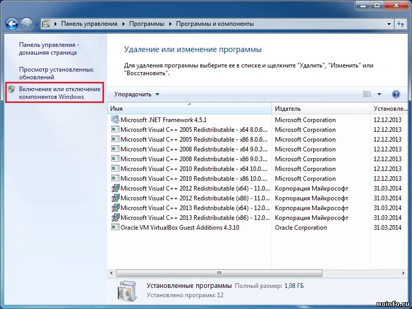This screenshot has height=309, width=412.
Task: Sort by the 'Имя' column header
Action: tap(190, 109)
